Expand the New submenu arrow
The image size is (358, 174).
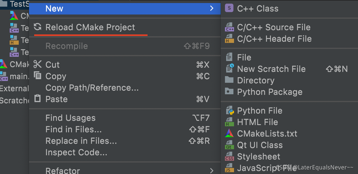tap(212, 8)
